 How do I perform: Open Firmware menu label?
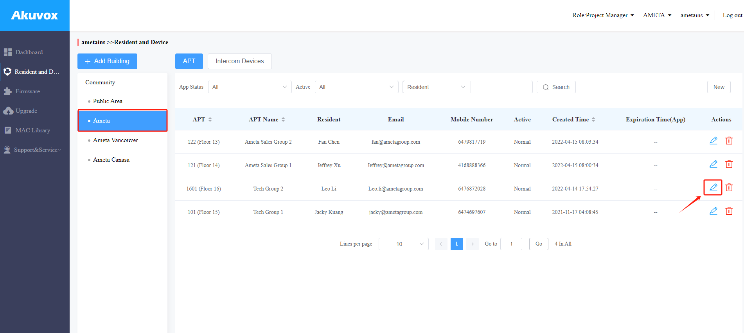pos(28,91)
